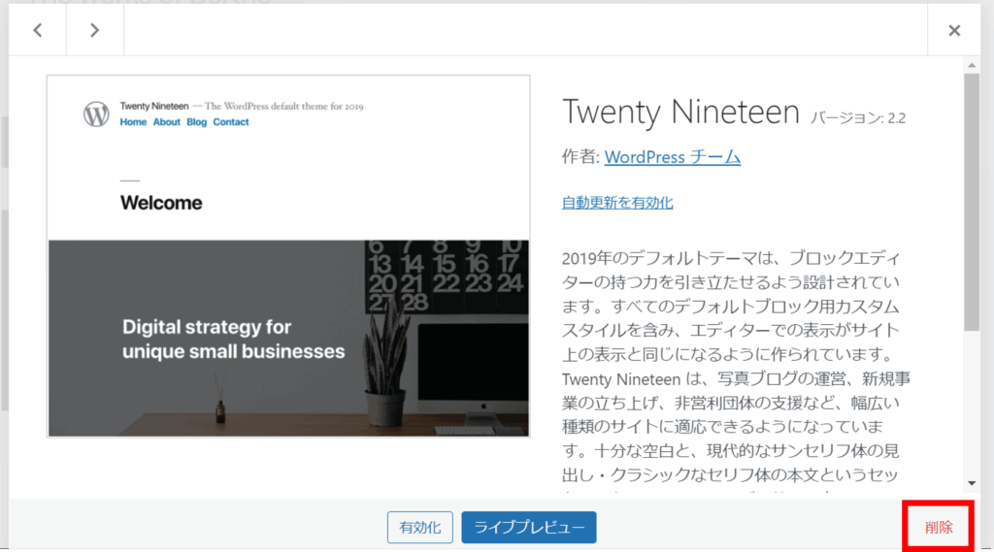Click the 有効化 (activate) button
The width and height of the screenshot is (994, 552).
(x=420, y=528)
